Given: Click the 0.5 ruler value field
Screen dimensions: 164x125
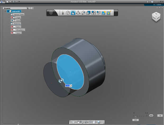Looking at the screenshot, I should 135,120.
